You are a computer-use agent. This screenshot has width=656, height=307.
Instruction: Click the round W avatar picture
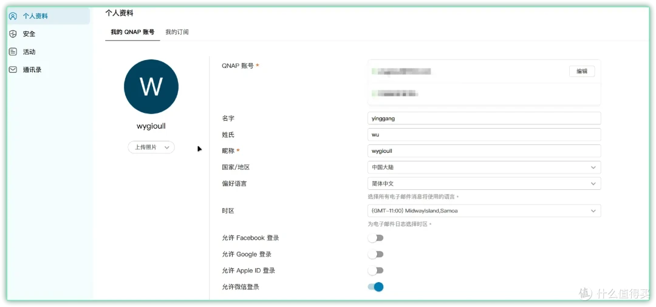tap(151, 87)
